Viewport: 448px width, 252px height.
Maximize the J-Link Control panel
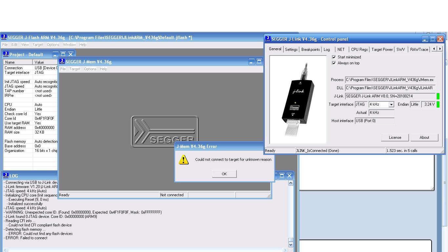tap(433, 39)
